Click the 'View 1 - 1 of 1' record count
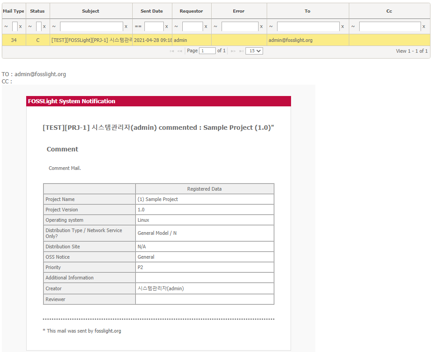Screen dimensions: 435x352 412,51
